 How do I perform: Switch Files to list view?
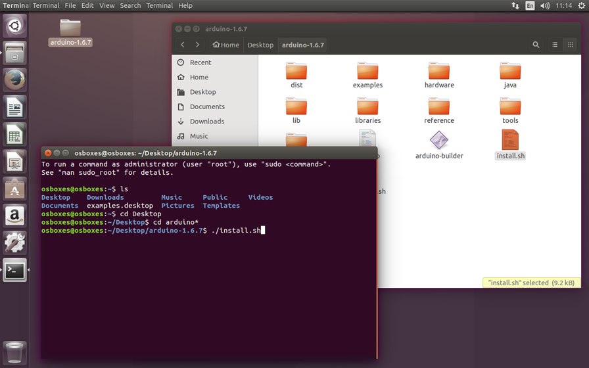point(555,45)
